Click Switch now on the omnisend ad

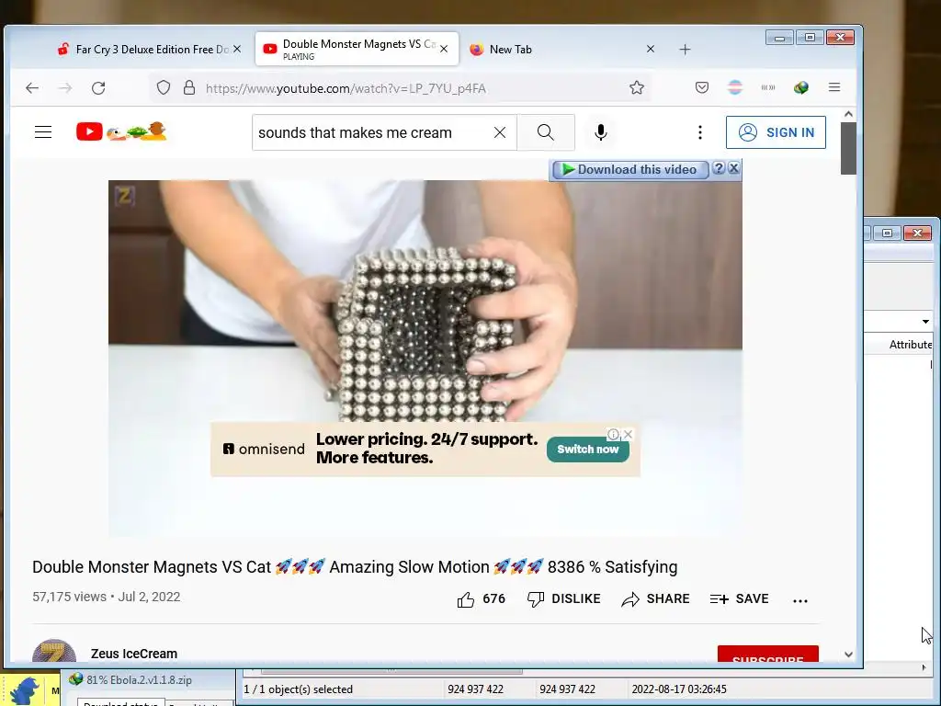(x=587, y=449)
